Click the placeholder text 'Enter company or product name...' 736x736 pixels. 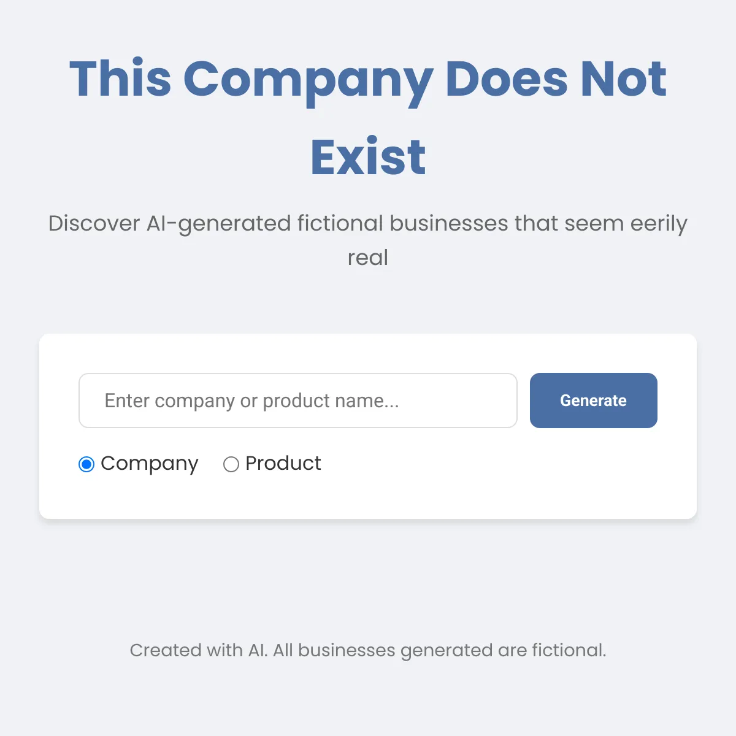pyautogui.click(x=252, y=401)
